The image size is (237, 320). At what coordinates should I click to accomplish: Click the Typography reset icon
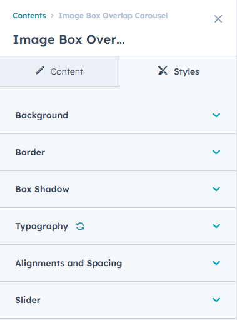(x=80, y=226)
